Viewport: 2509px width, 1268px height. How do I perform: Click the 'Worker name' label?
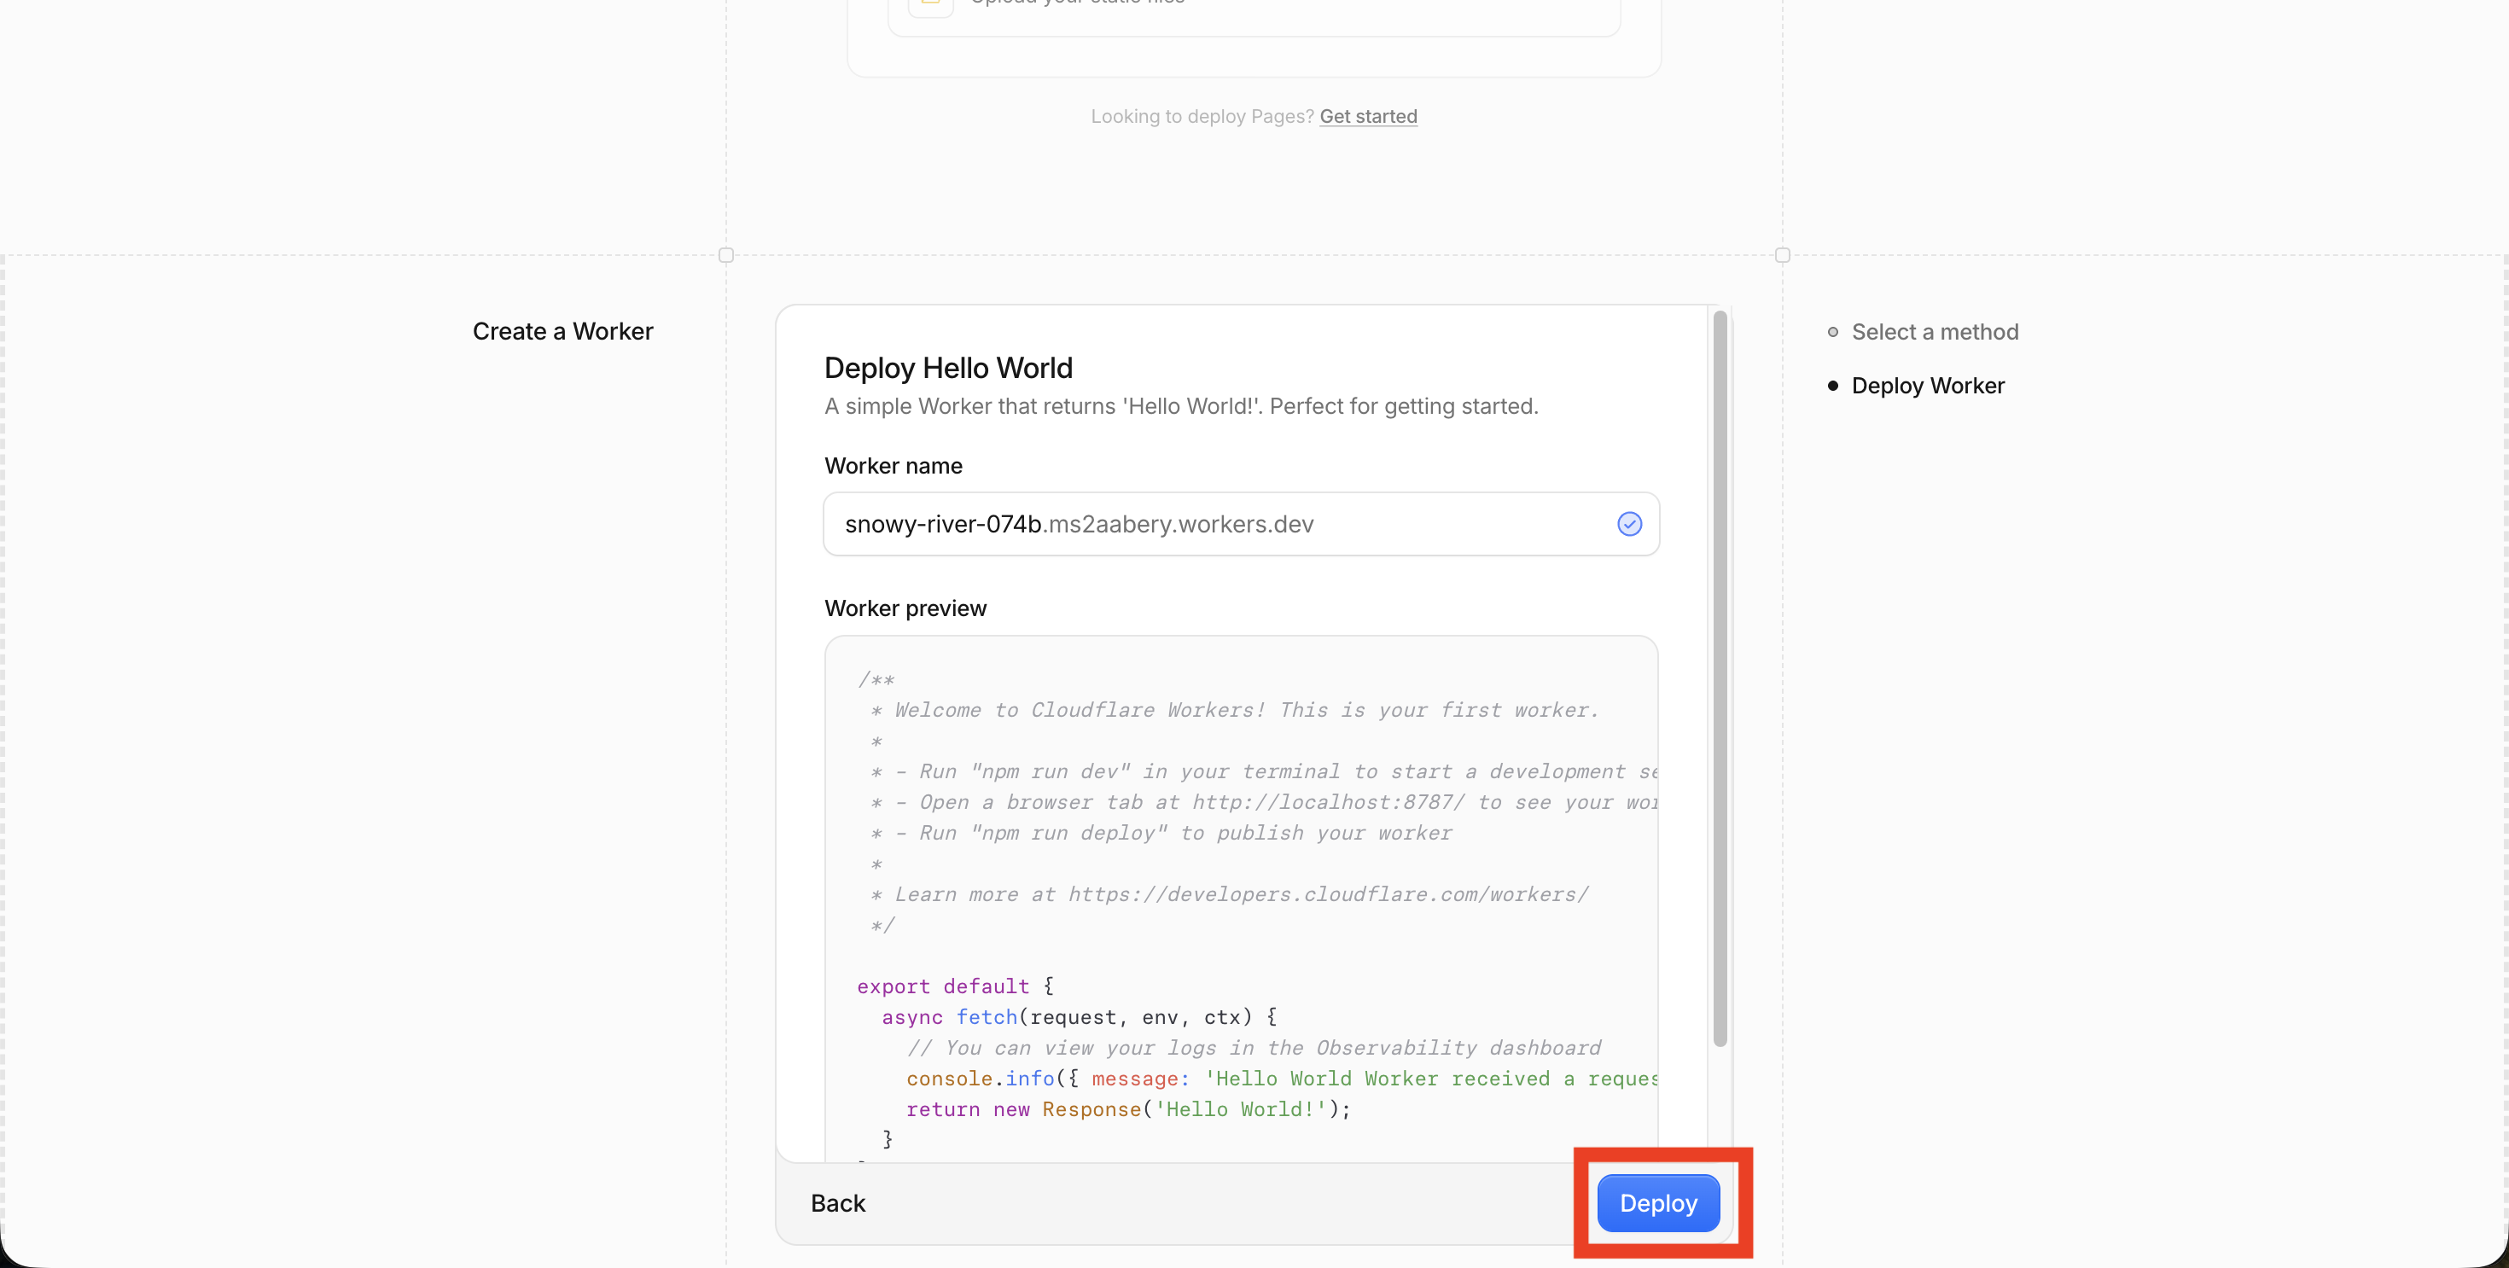(894, 466)
